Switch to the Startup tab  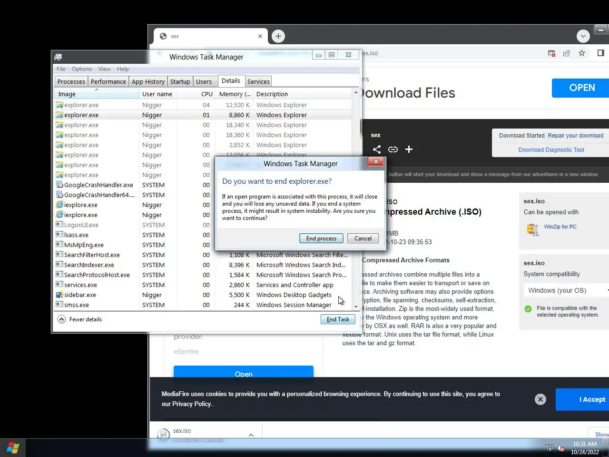coord(180,82)
